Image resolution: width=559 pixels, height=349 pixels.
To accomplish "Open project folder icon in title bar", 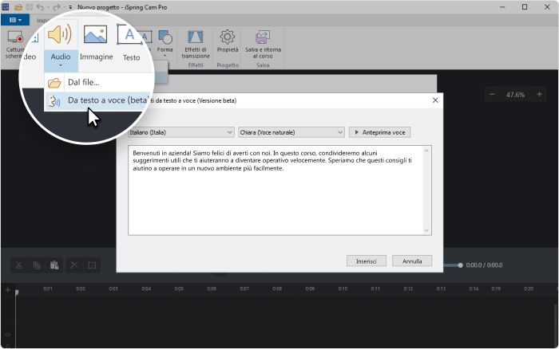I will [x=18, y=6].
